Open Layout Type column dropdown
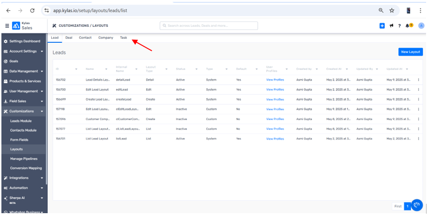 click(166, 69)
